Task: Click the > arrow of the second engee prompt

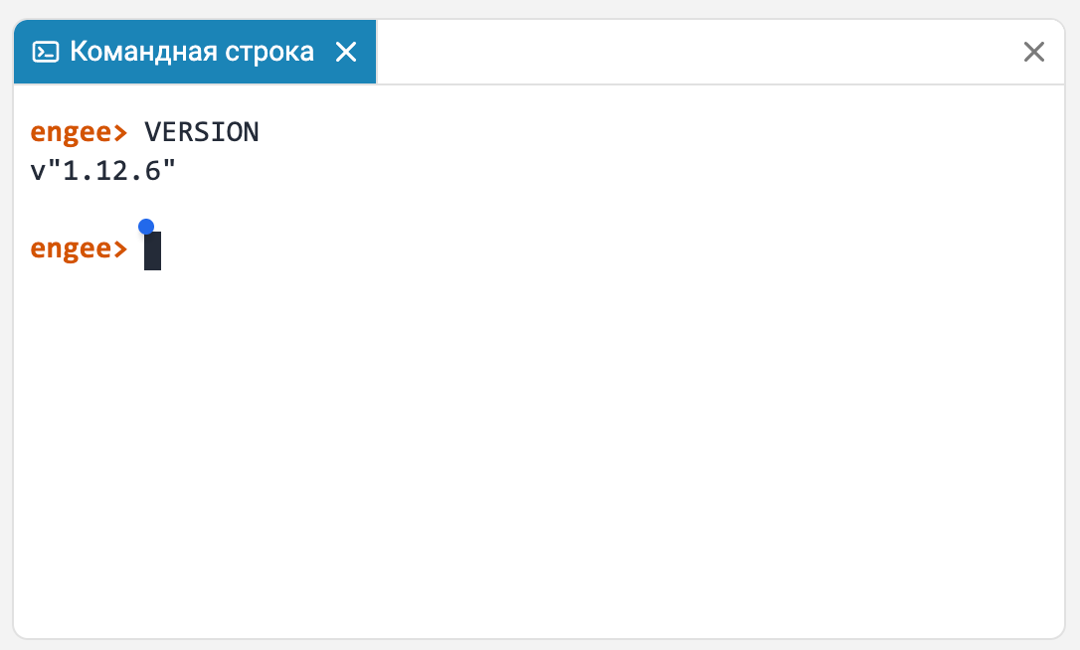Action: coord(120,248)
